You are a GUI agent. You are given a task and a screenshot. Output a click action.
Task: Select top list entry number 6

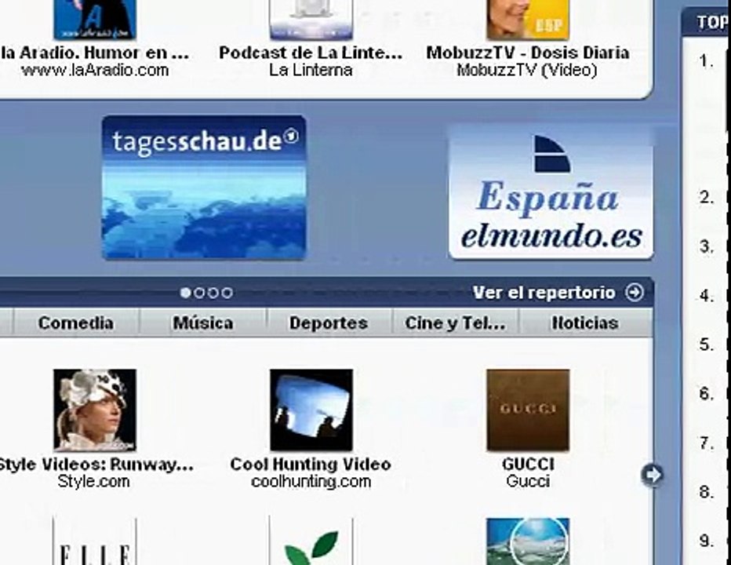pyautogui.click(x=707, y=394)
